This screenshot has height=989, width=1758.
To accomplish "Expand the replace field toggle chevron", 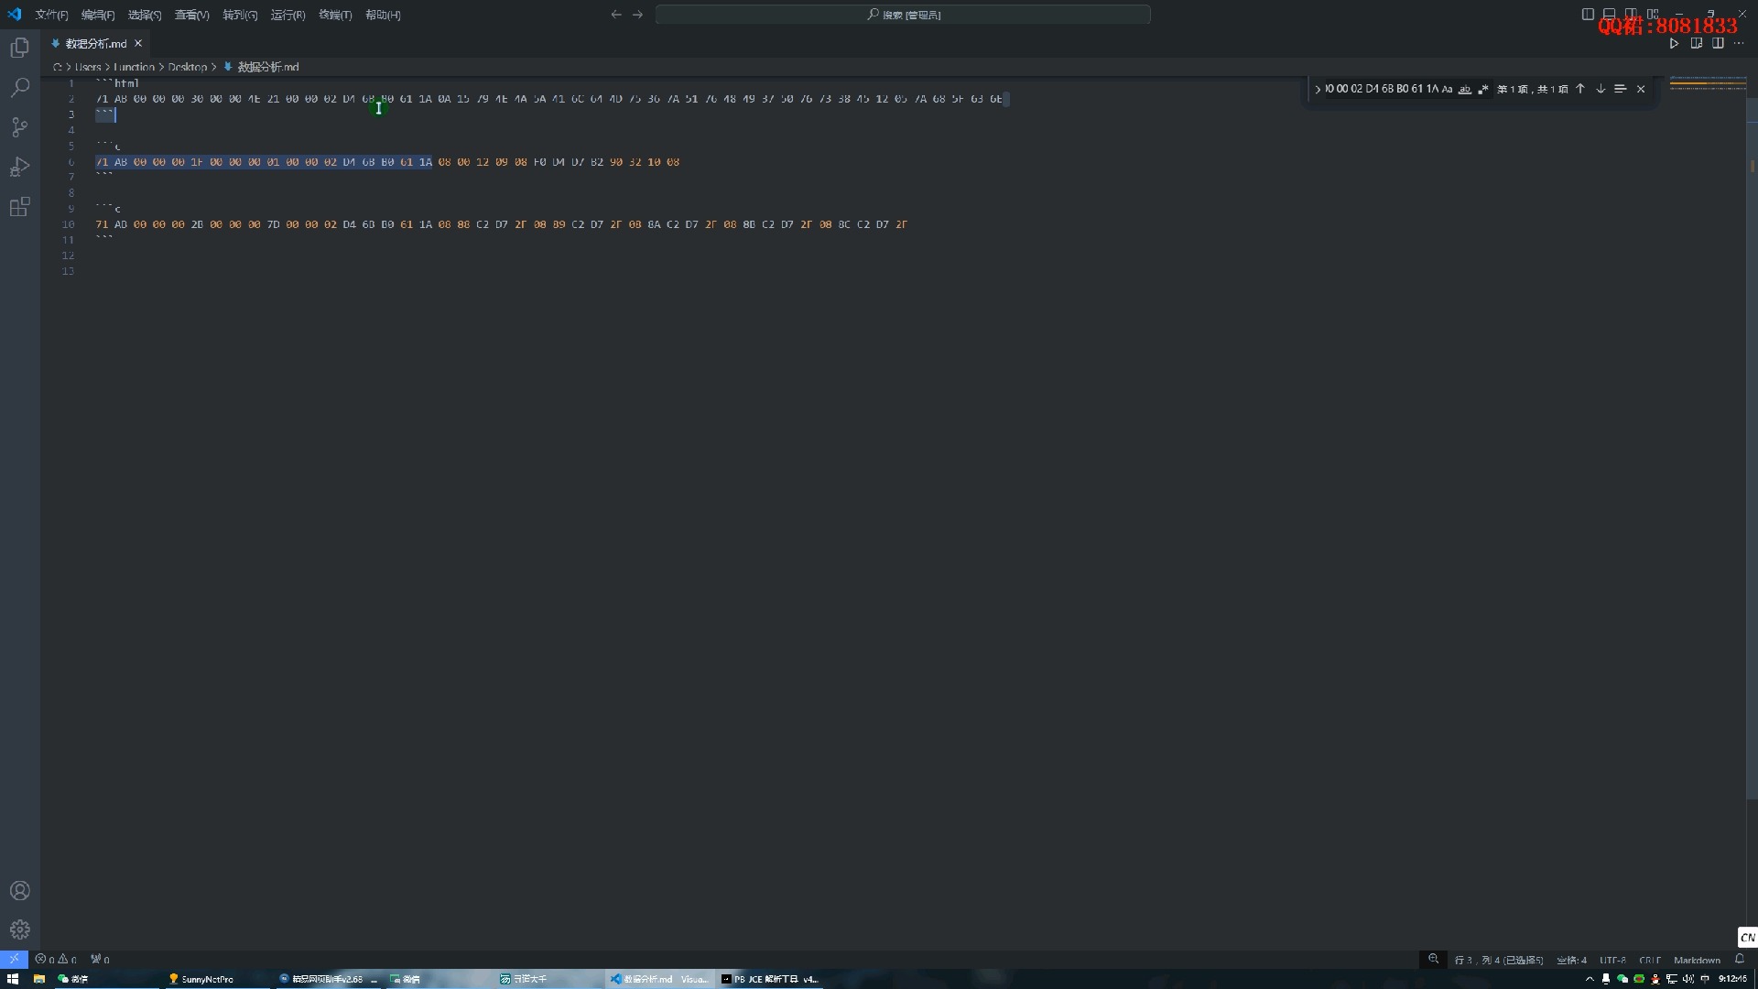I will pos(1318,89).
